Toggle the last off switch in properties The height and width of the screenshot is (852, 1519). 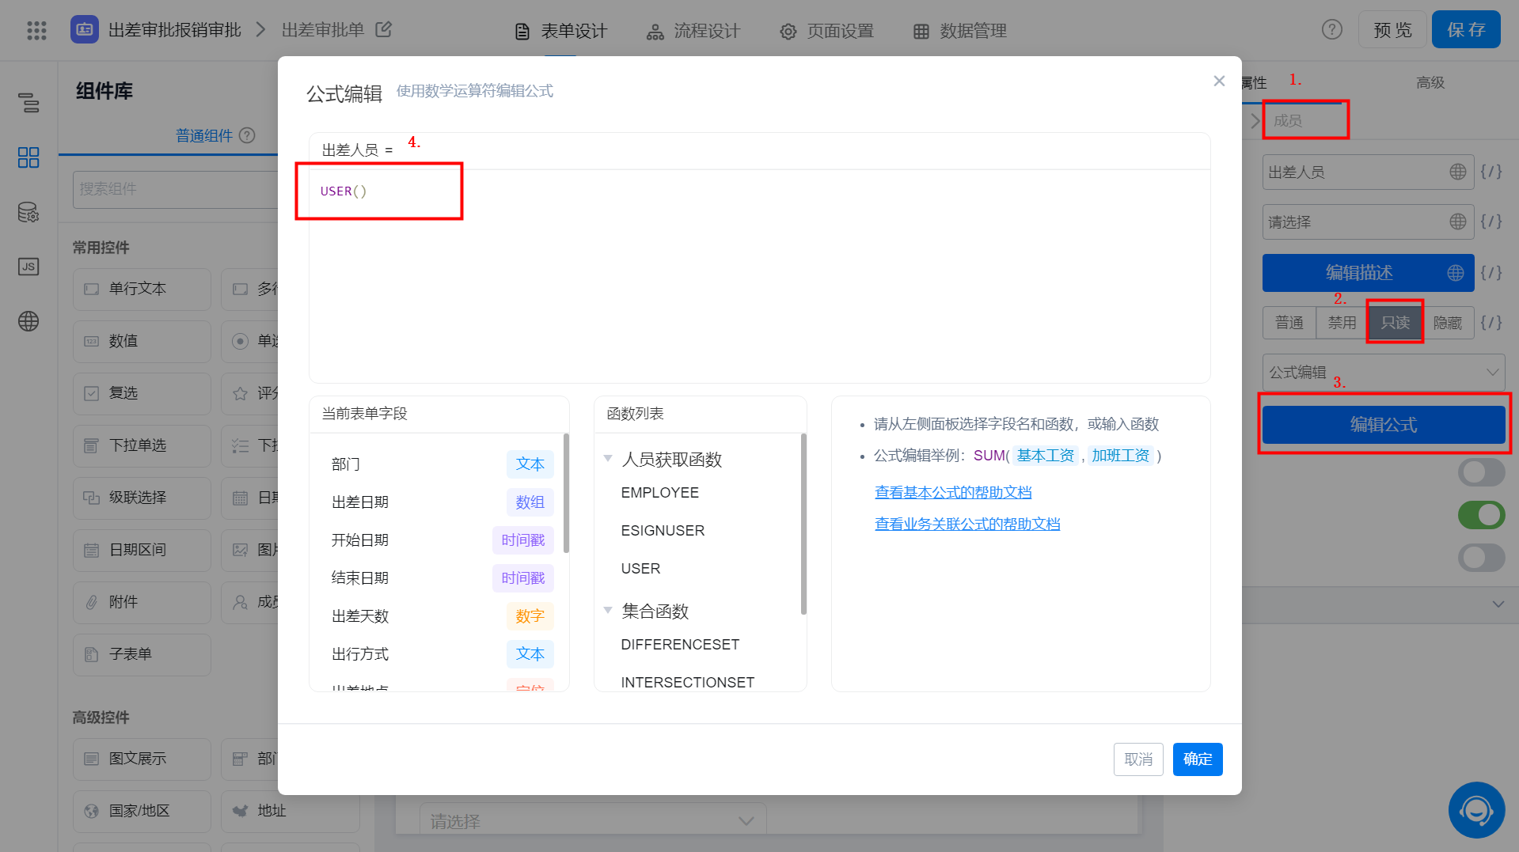point(1481,558)
